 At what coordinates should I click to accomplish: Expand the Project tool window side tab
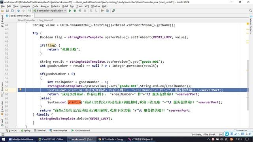2,21
